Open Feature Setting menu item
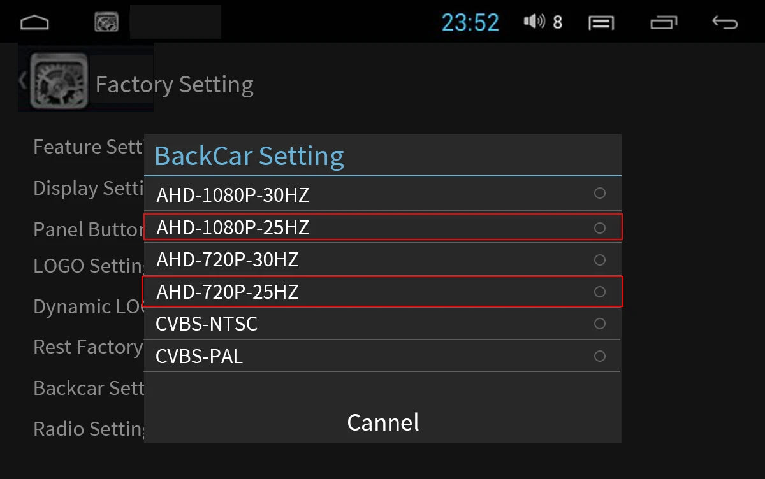The image size is (765, 479). (88, 147)
